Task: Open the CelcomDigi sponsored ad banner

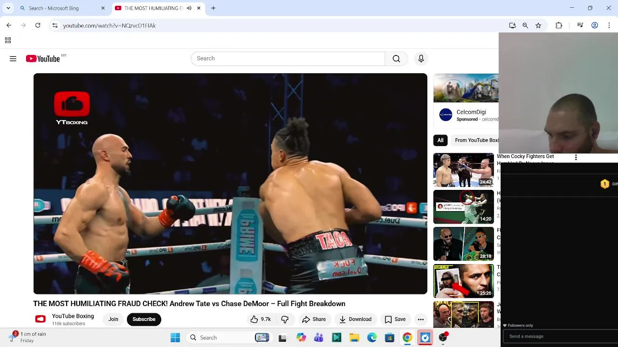Action: [x=466, y=88]
